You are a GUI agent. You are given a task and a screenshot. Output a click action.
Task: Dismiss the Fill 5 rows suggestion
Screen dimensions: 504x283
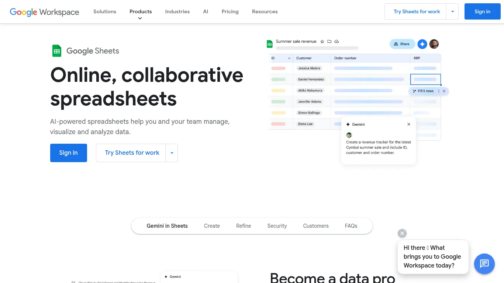[x=444, y=91]
